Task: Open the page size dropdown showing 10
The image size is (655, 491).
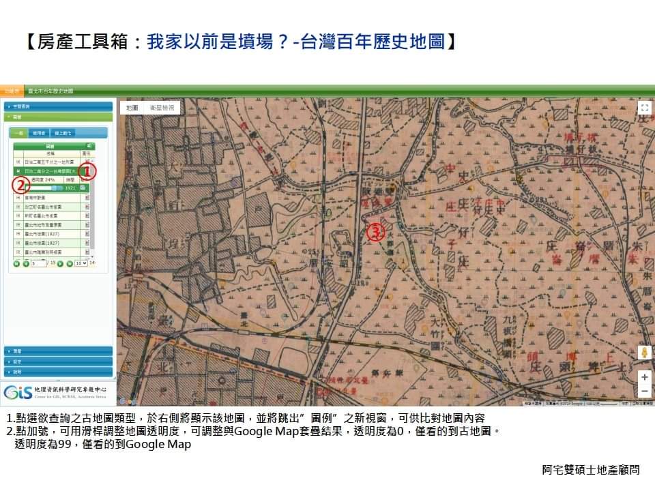Action: click(81, 263)
